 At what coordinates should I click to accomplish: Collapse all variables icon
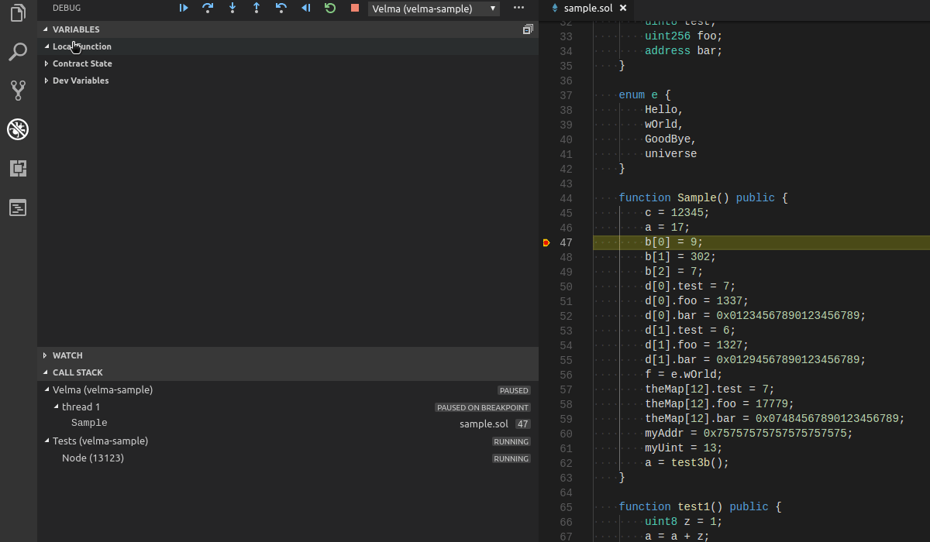(x=528, y=29)
